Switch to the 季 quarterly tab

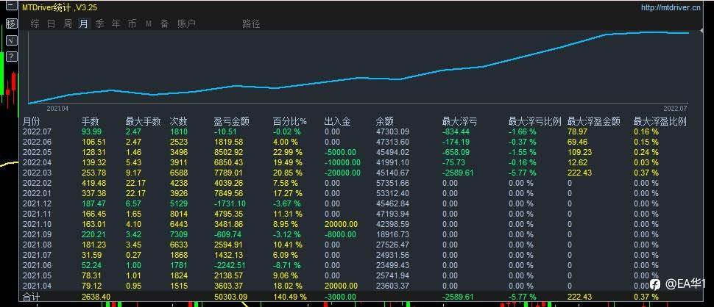click(99, 24)
